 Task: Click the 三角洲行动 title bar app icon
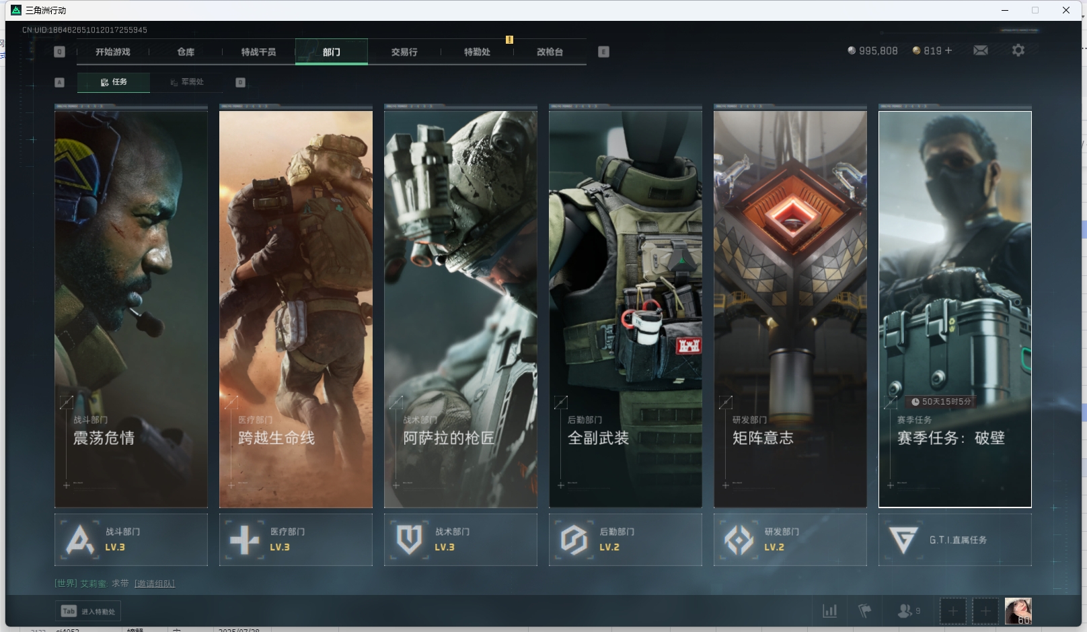point(16,10)
